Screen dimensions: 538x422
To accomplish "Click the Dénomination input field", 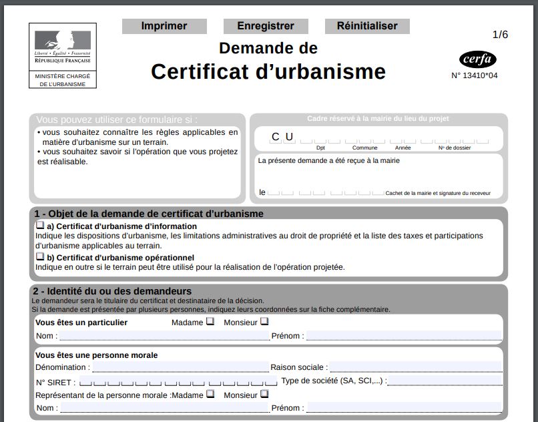I will click(180, 367).
